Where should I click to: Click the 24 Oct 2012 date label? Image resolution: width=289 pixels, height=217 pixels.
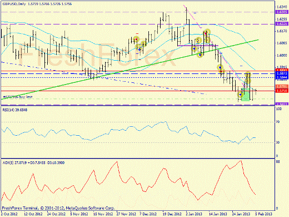pyautogui.click(x=56, y=214)
